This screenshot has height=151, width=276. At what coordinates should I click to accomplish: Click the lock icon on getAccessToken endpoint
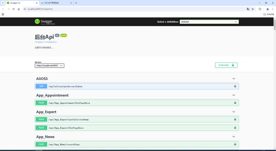pyautogui.click(x=235, y=86)
